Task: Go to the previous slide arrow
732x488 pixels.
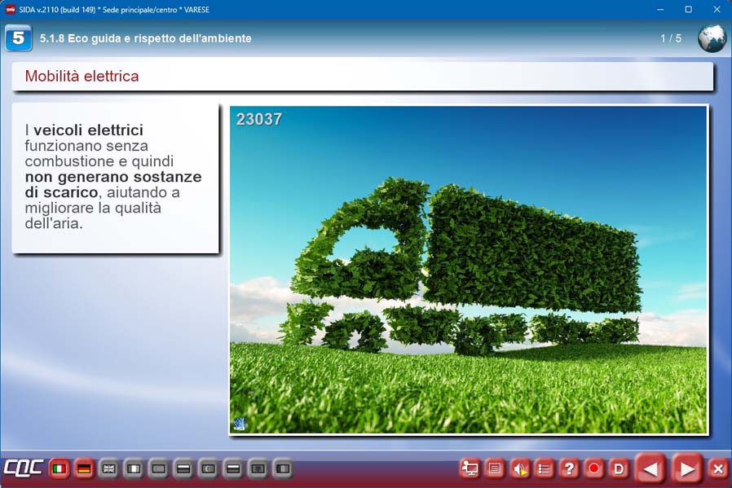Action: pos(650,468)
